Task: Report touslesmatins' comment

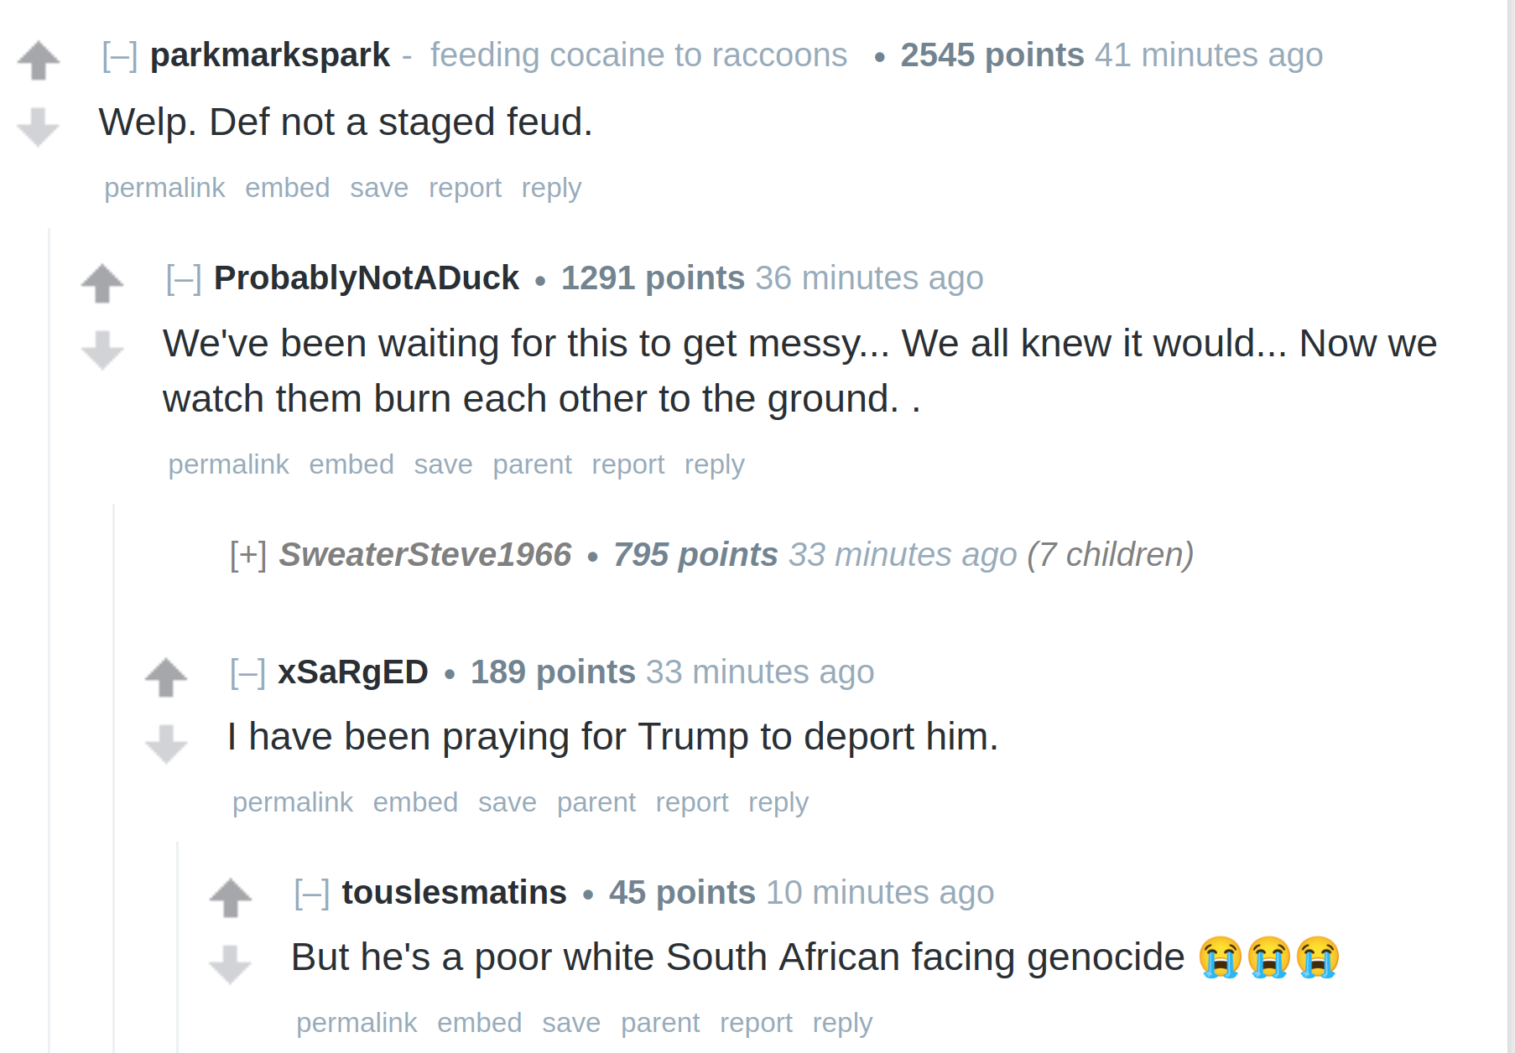Action: point(756,1023)
